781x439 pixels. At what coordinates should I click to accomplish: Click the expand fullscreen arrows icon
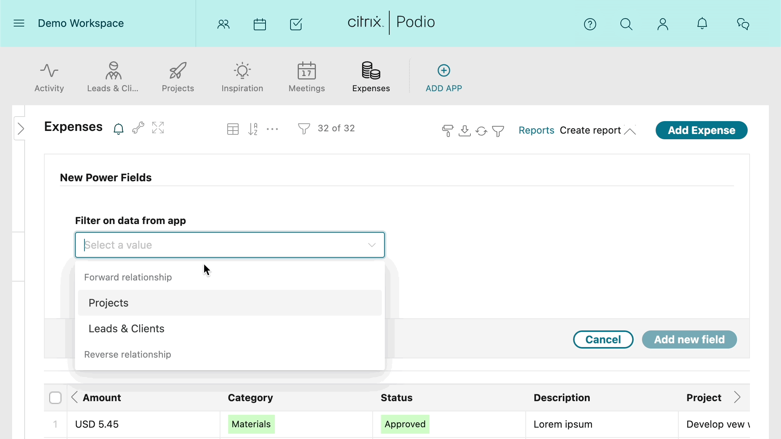click(158, 128)
